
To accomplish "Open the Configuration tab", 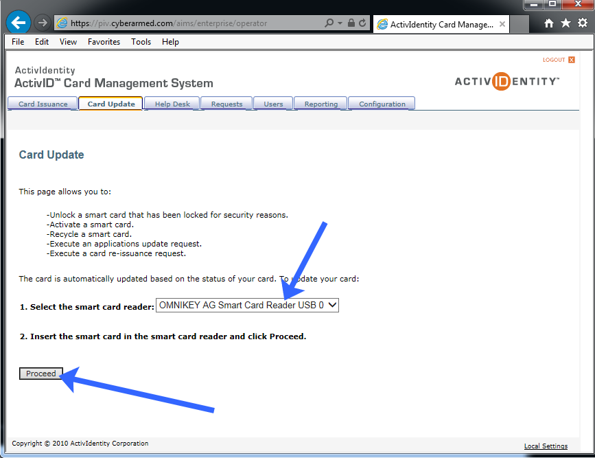I will pyautogui.click(x=382, y=104).
